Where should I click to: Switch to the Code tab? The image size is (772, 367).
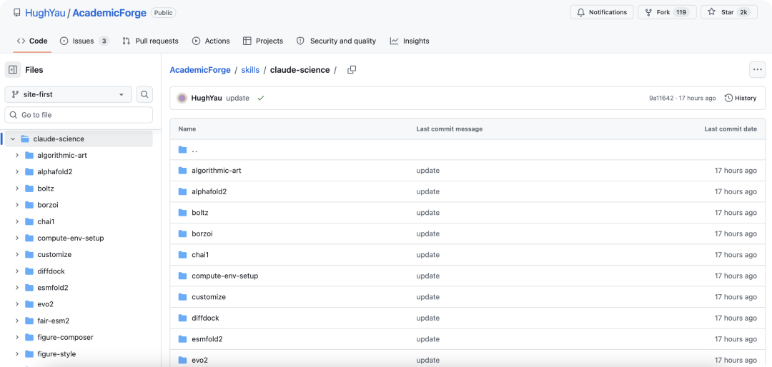click(32, 41)
